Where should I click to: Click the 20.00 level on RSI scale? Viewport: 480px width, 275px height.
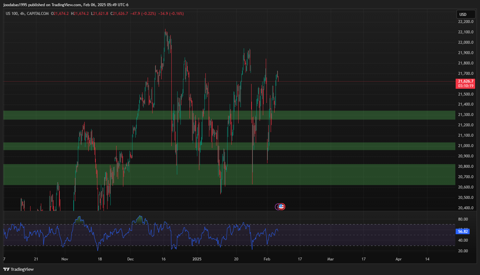[463, 251]
